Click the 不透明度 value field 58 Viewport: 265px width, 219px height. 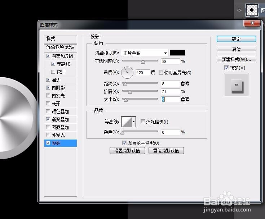coord(170,61)
